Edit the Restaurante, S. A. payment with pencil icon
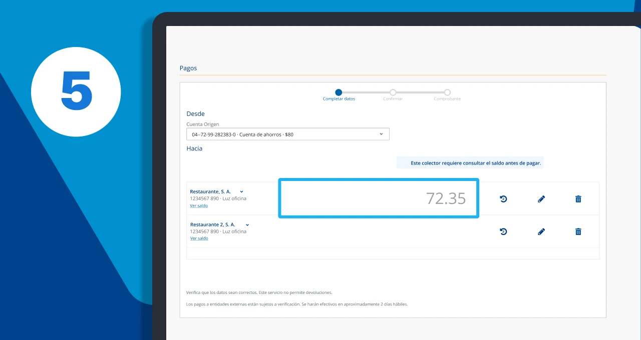This screenshot has width=641, height=340. point(541,199)
